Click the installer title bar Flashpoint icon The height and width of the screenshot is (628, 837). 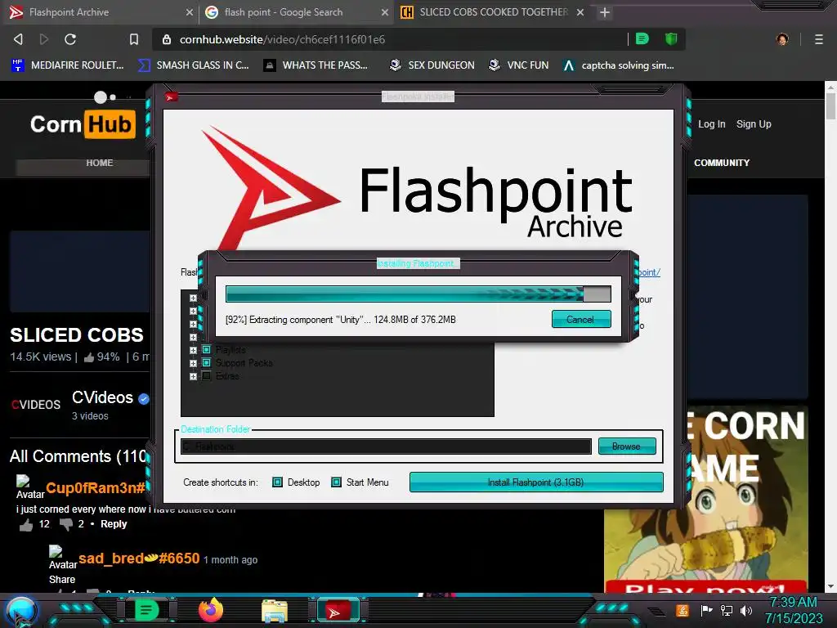point(172,96)
